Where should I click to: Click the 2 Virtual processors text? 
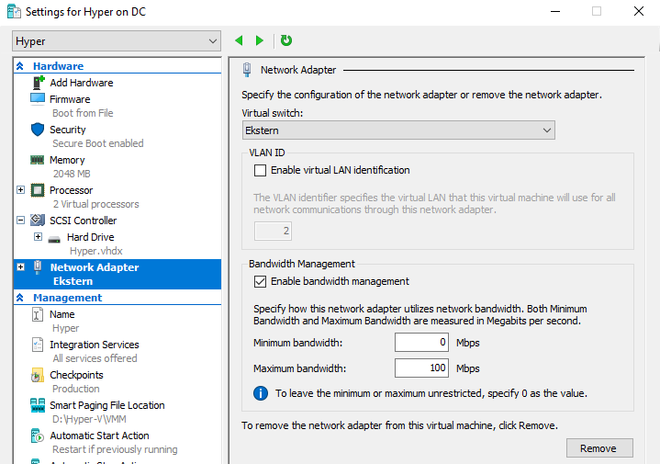point(96,204)
